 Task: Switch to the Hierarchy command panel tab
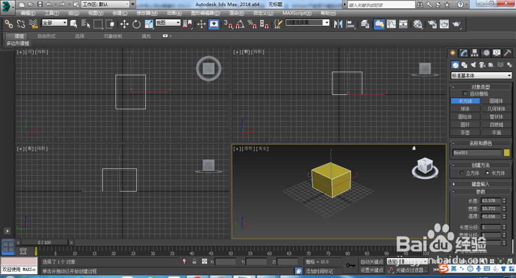click(x=475, y=53)
